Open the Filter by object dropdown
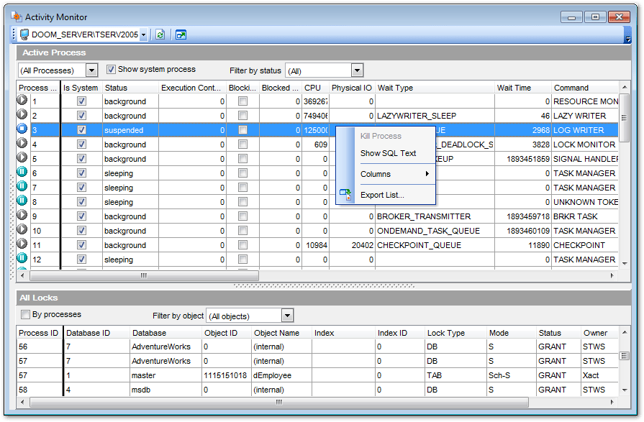This screenshot has height=422, width=644. tap(286, 315)
